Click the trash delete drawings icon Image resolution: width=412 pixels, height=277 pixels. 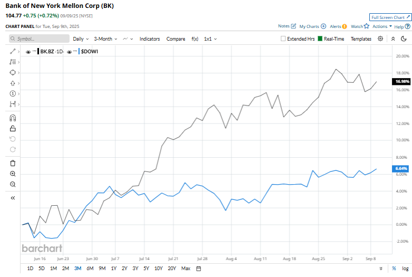coord(13,163)
